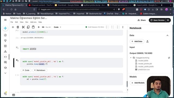The height and width of the screenshot is (98, 174).
Task: Select the model_joblib.joblib file
Action: [x=146, y=66]
